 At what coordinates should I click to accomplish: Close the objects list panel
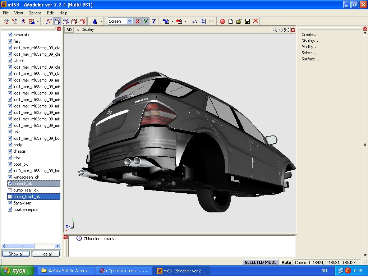[x=59, y=29]
